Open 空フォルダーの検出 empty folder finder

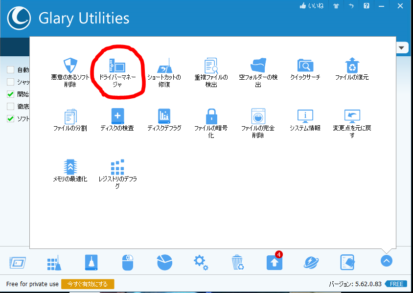click(x=258, y=73)
